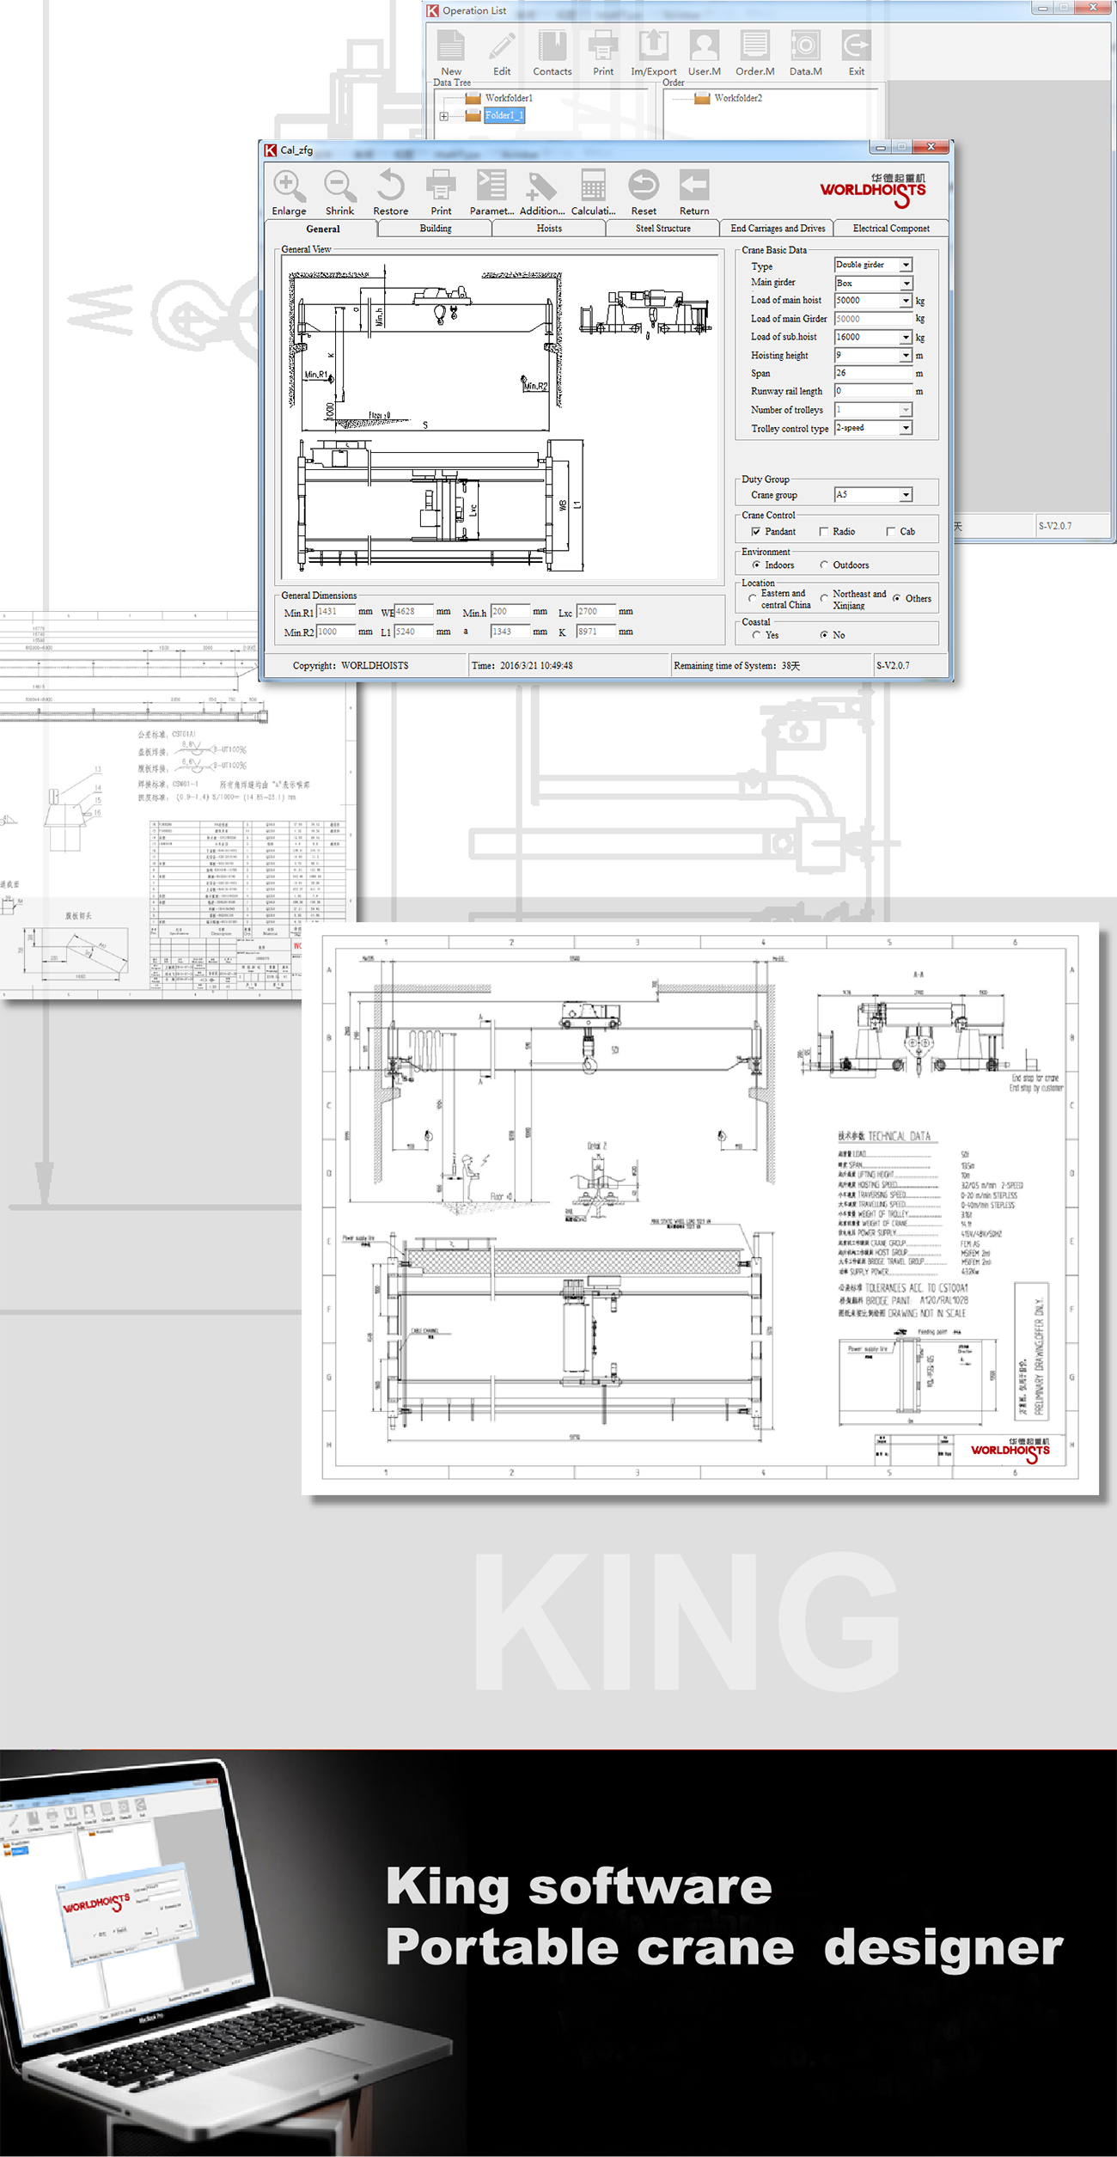Select the Workfolder1 folder icon in Data Tree

473,98
